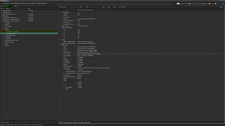Click the Filter by Name input
225x126 pixels.
[x=72, y=7]
